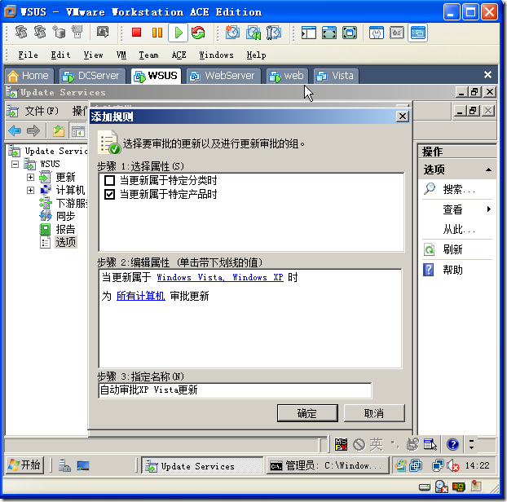Switch to the WebServer tab
Viewport: 507px width, 502px height.
223,76
